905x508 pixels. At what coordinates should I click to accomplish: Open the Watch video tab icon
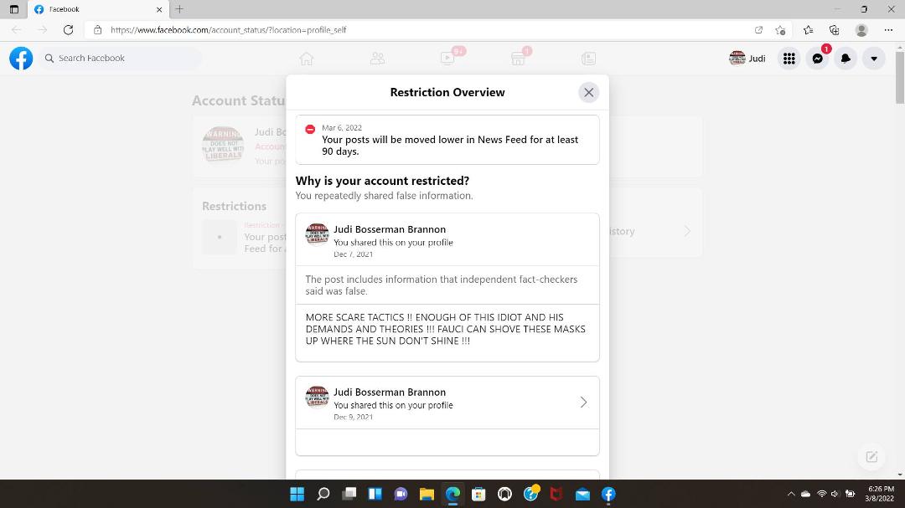pyautogui.click(x=447, y=59)
